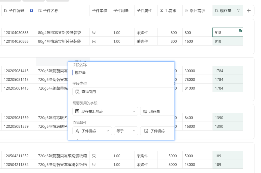This screenshot has width=261, height=173.
Task: Click the 子件属性 column header
Action: pyautogui.click(x=146, y=11)
